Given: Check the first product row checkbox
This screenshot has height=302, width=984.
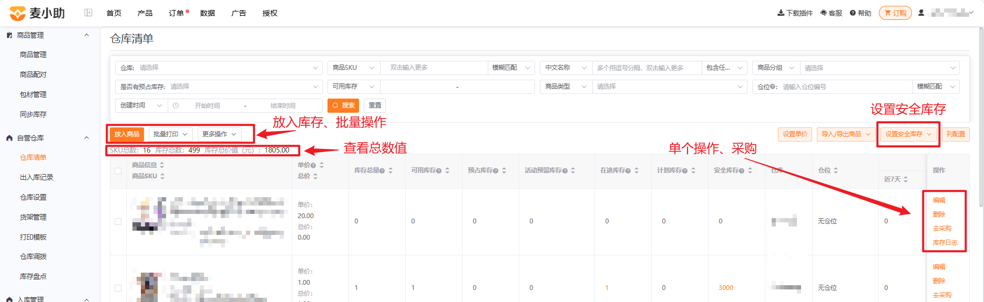Looking at the screenshot, I should (x=118, y=222).
